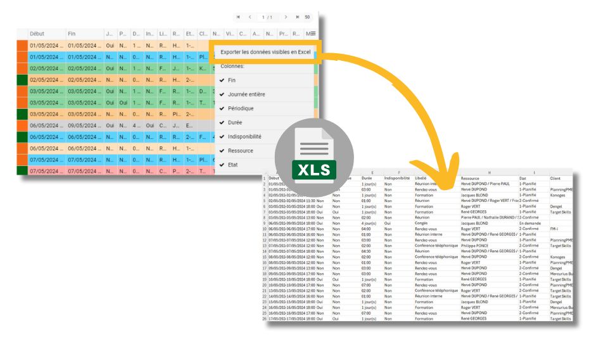Uncheck the Etat column entry

click(222, 165)
